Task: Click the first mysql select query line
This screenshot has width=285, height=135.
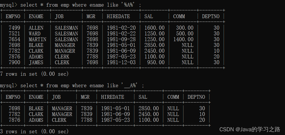Action: pyautogui.click(x=70, y=5)
